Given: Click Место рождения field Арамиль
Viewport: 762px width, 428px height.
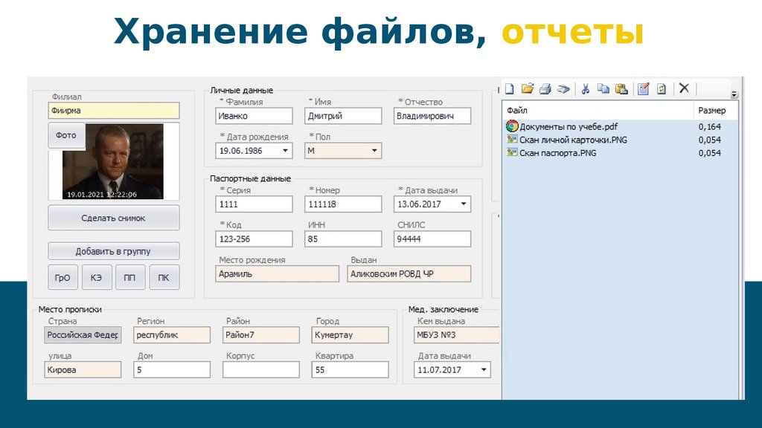Looking at the screenshot, I should [x=277, y=273].
